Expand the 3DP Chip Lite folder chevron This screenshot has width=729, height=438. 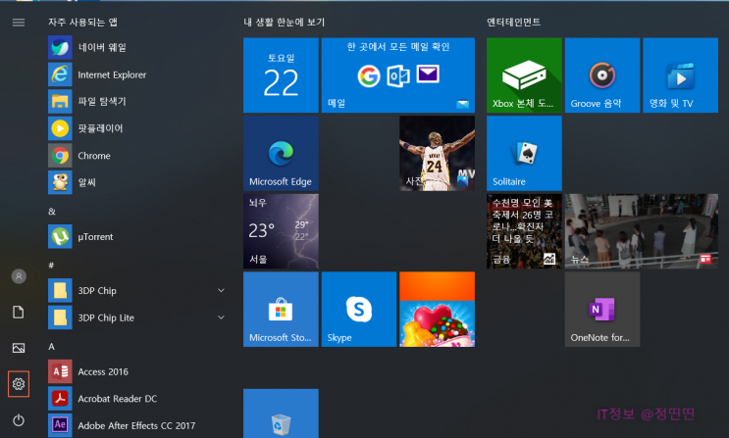click(222, 317)
